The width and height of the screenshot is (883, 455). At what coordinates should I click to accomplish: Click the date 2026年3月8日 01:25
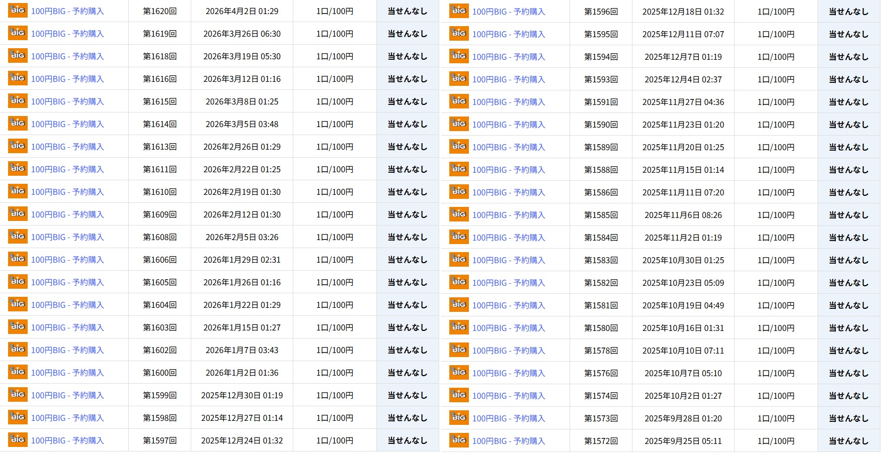(x=242, y=101)
